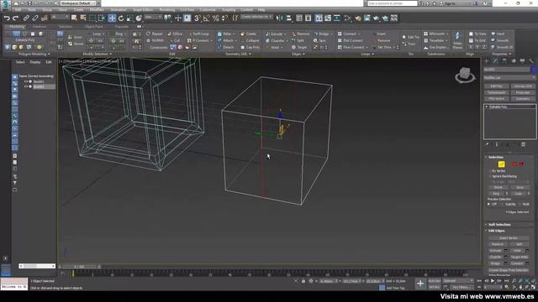Click the ViewCube in viewport corner
This screenshot has height=302, width=538.
coord(465,75)
